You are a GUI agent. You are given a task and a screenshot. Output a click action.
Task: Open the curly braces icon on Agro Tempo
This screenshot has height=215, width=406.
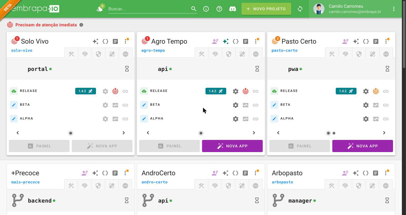pyautogui.click(x=236, y=41)
